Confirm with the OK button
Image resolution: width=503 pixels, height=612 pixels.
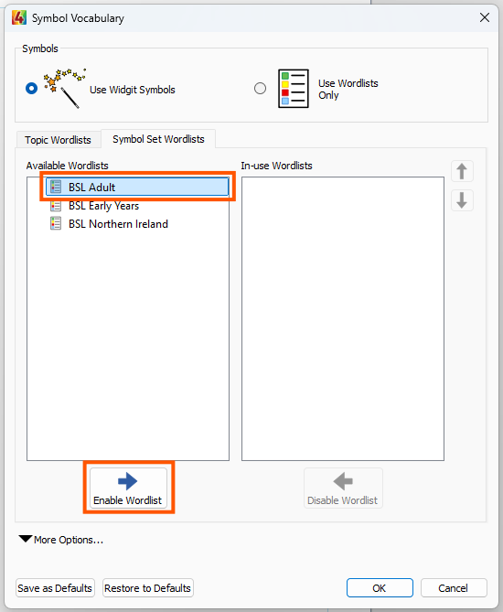(380, 588)
